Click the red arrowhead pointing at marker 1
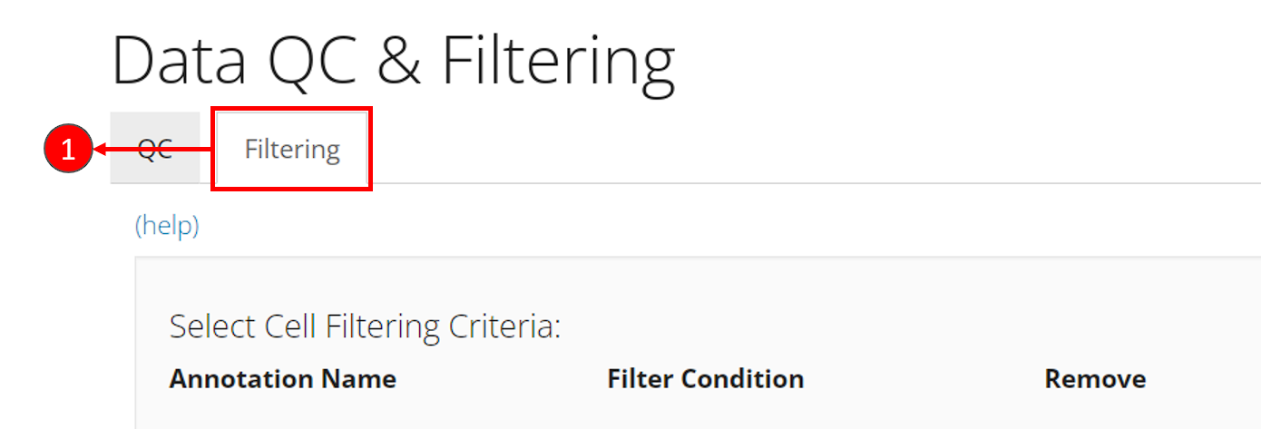Screen dimensions: 1261x429 point(101,150)
